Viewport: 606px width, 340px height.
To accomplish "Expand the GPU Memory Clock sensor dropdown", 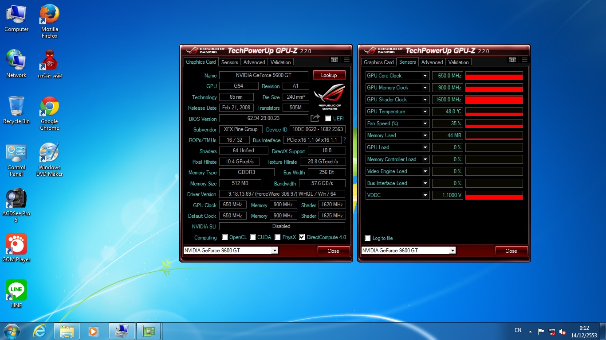I will [425, 88].
